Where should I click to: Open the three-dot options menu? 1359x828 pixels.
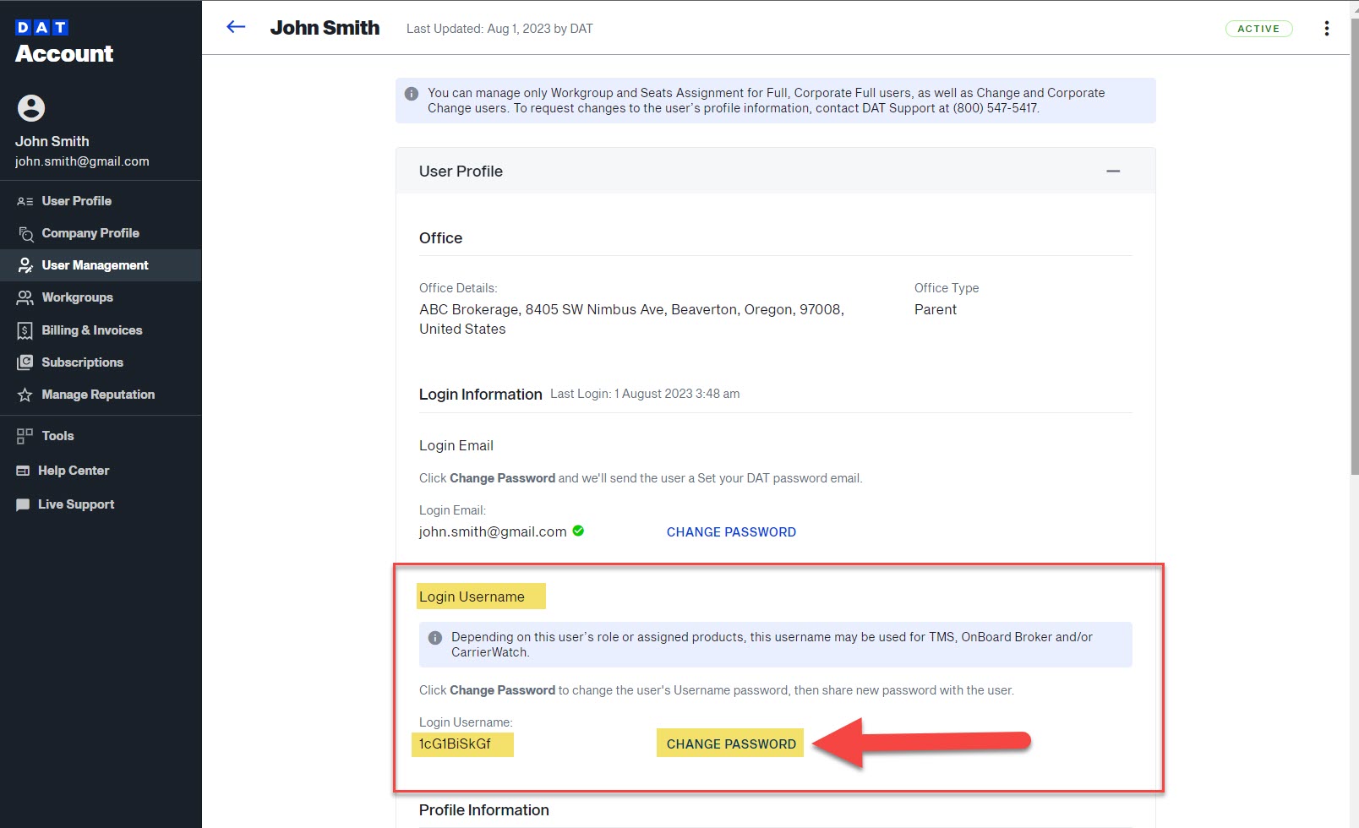[1327, 28]
